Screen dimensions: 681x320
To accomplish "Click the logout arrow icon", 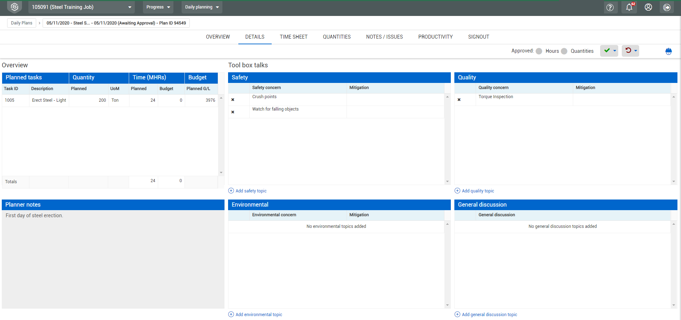I will (x=667, y=7).
